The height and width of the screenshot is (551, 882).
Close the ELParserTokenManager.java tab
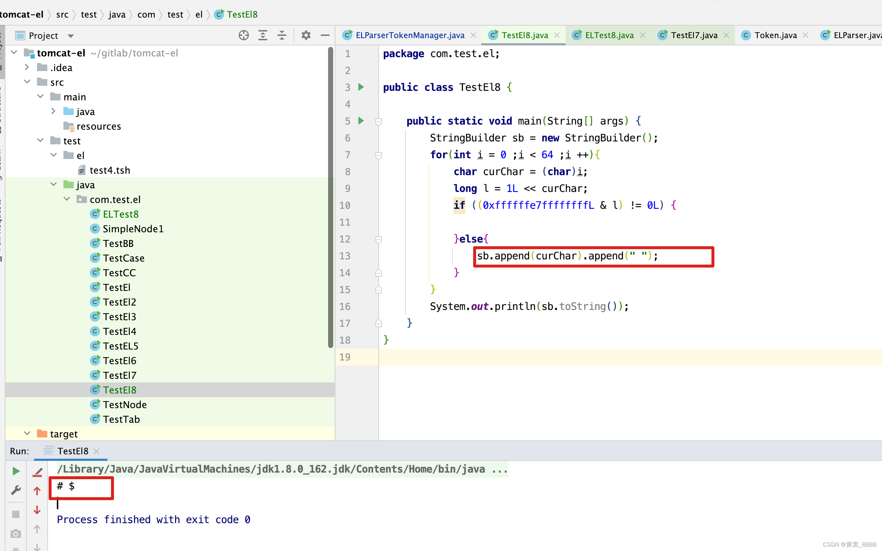[x=473, y=35]
